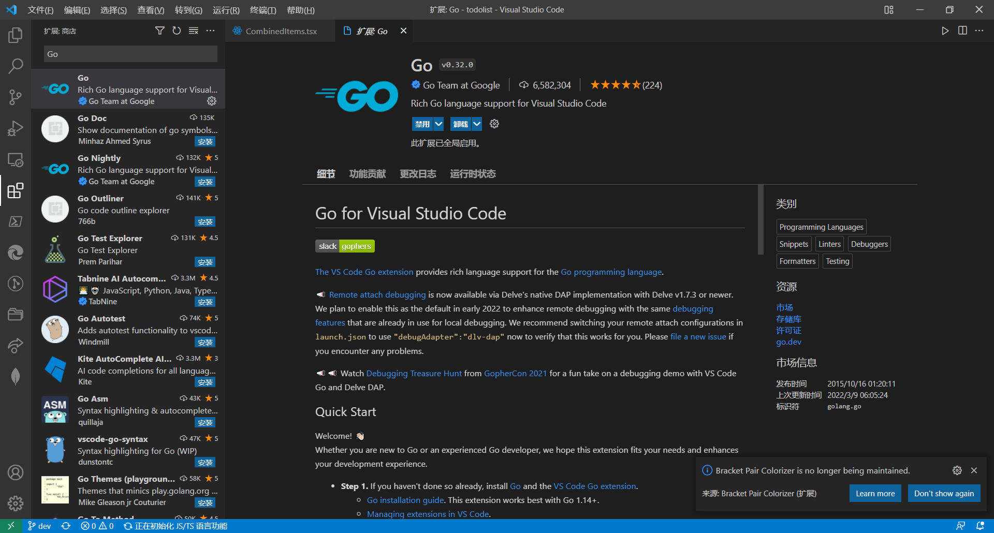The width and height of the screenshot is (994, 533).
Task: Click the filter extensions funnel icon
Action: click(160, 31)
